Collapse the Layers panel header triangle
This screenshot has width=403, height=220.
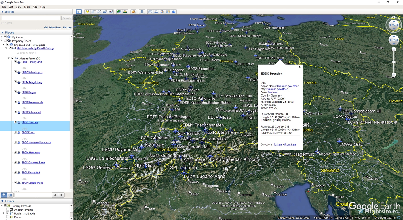(x=3, y=201)
